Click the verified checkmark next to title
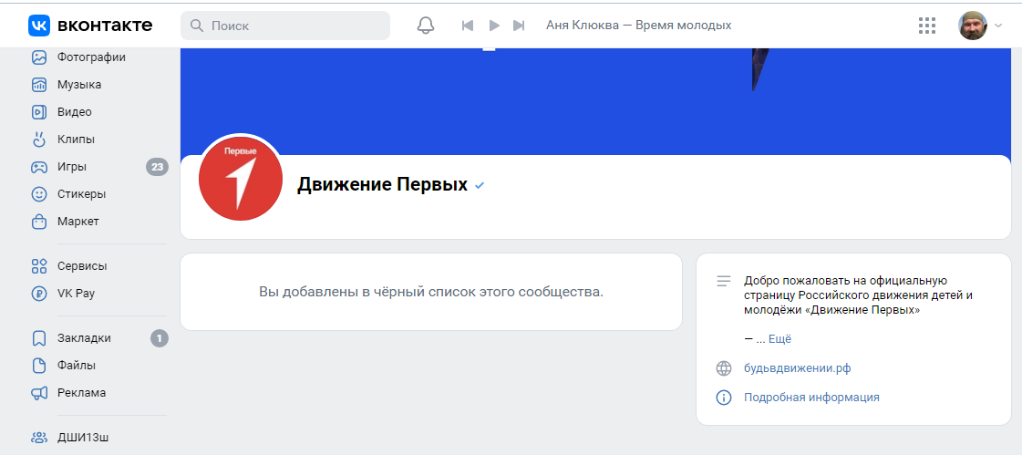 [480, 186]
